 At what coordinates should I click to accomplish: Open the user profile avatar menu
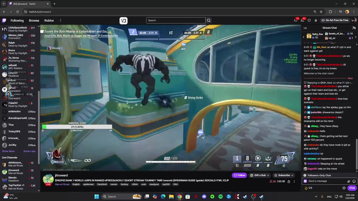[354, 20]
